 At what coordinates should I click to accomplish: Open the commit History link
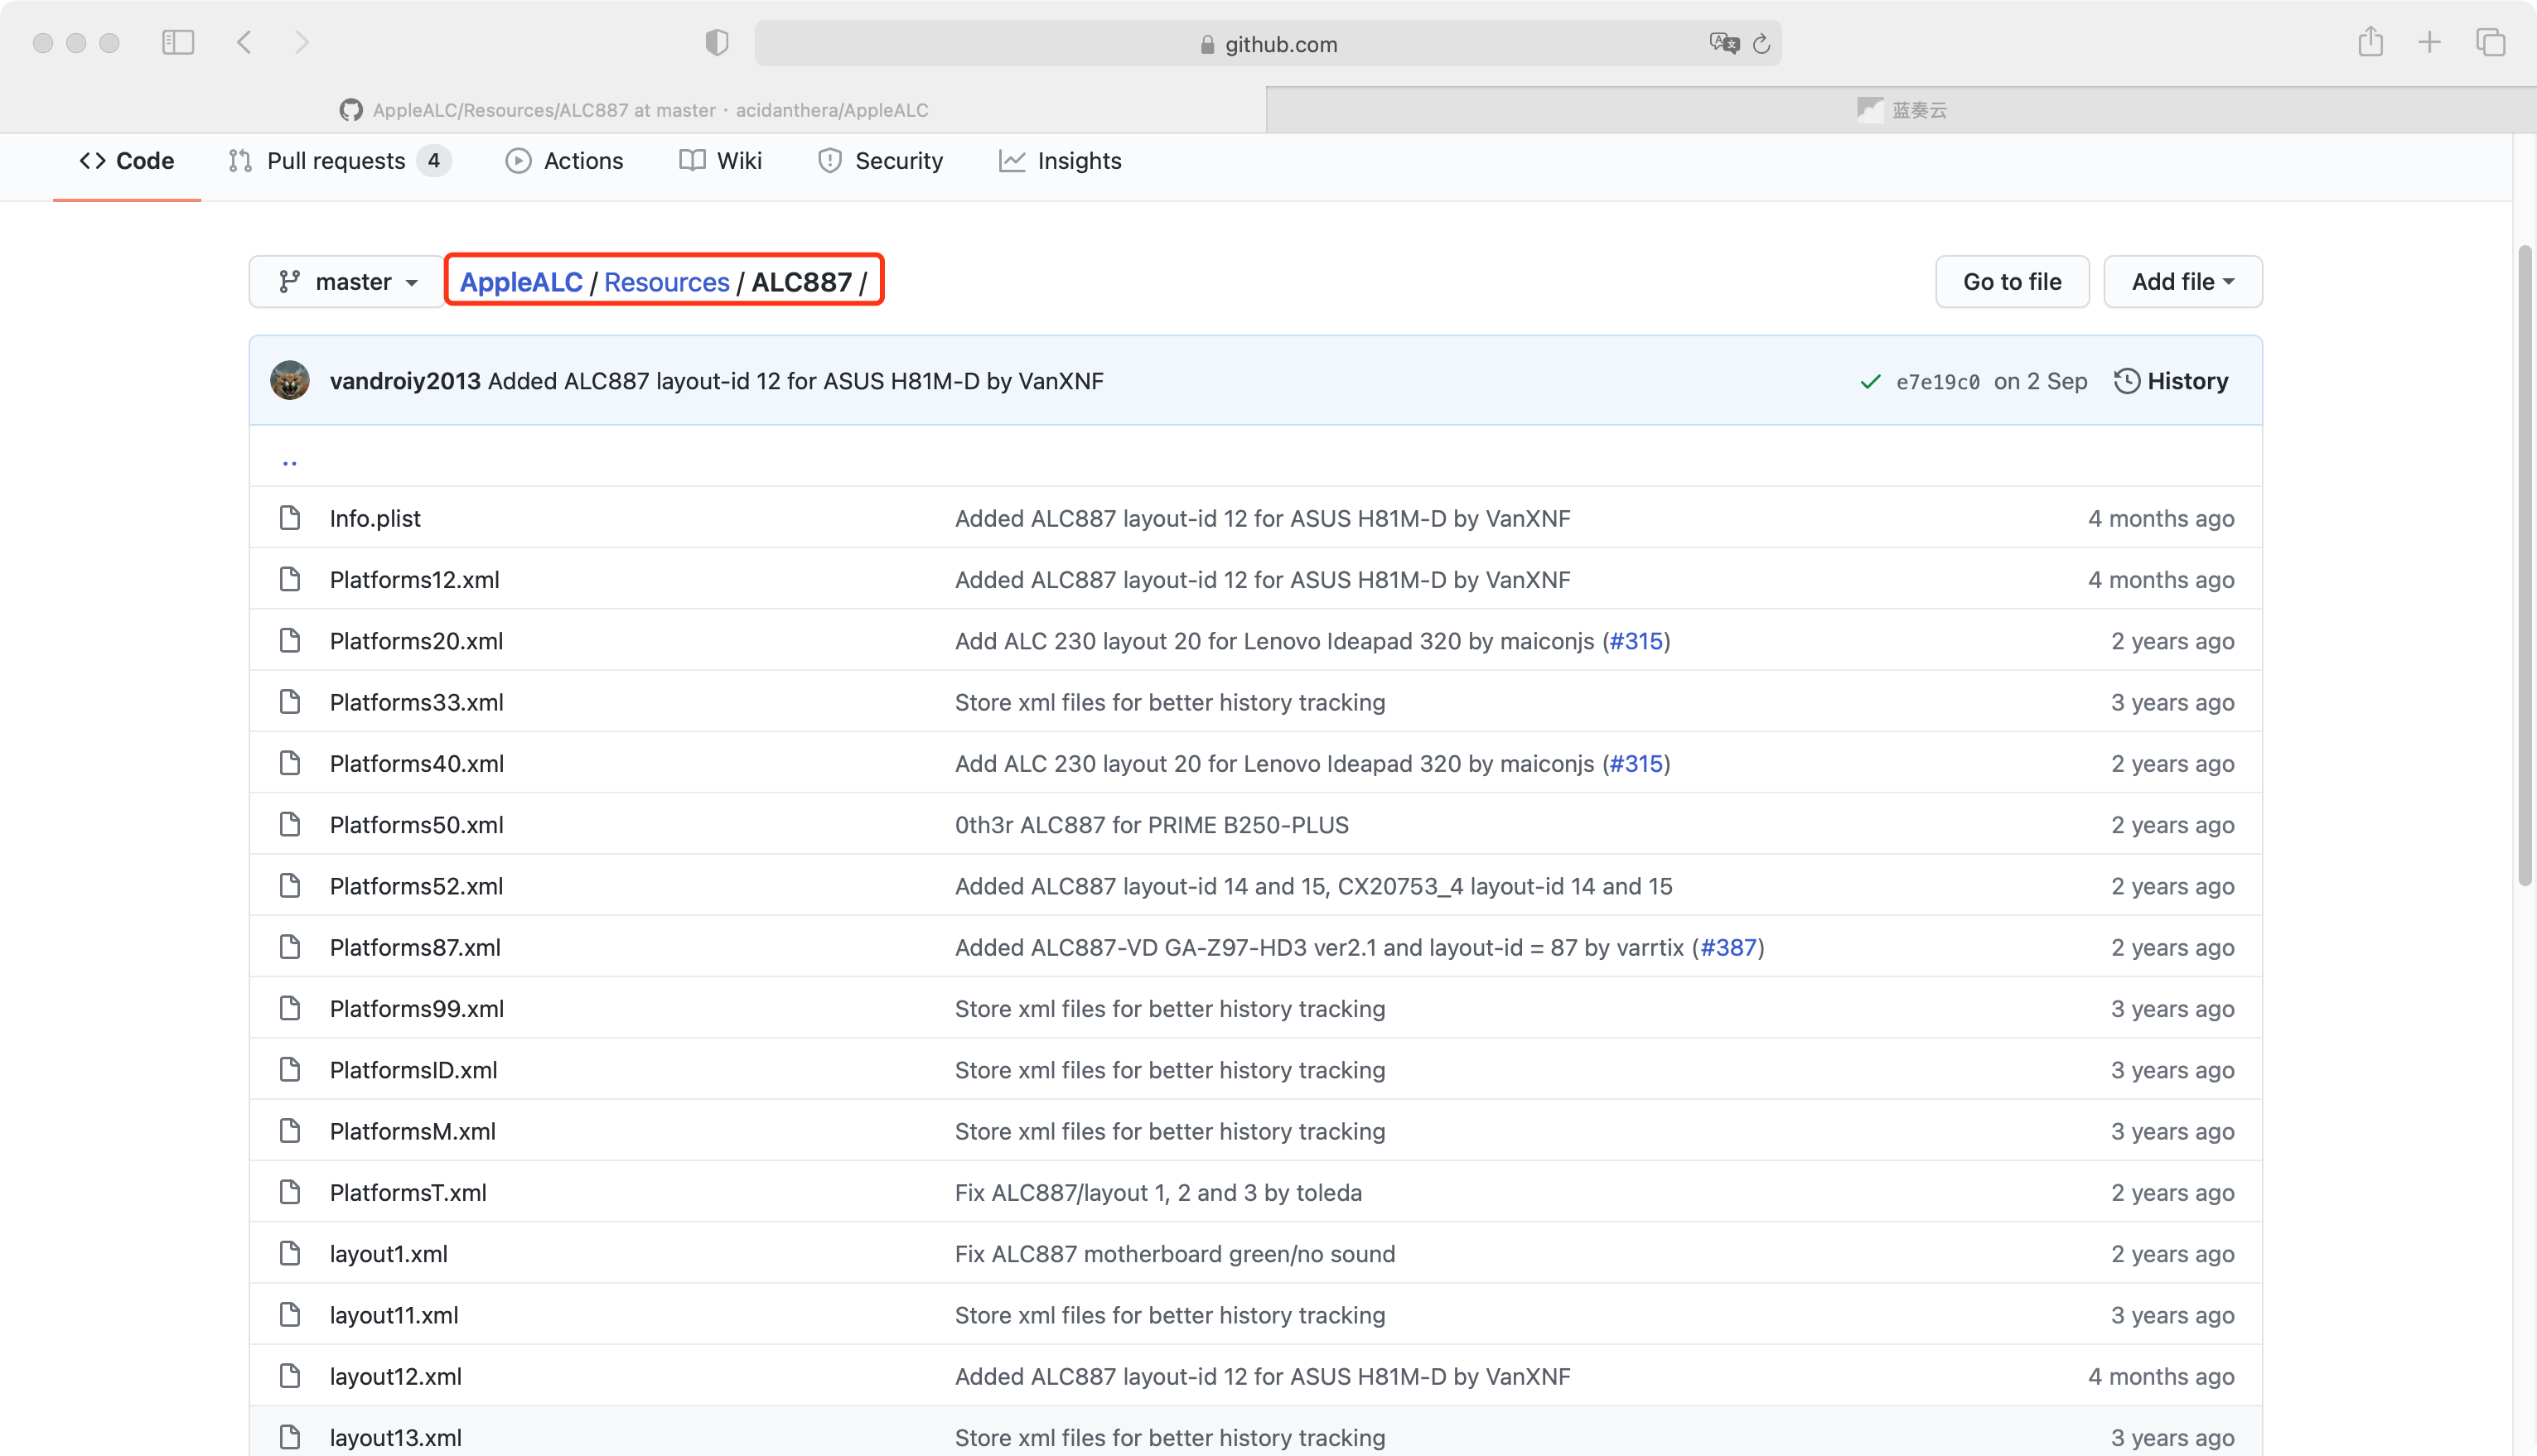coord(2171,381)
